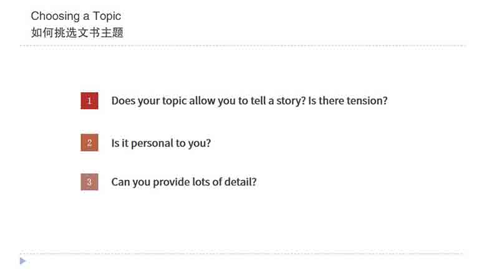This screenshot has height=274, width=484.
Task: Select the faded number 3 box
Action: (90, 182)
